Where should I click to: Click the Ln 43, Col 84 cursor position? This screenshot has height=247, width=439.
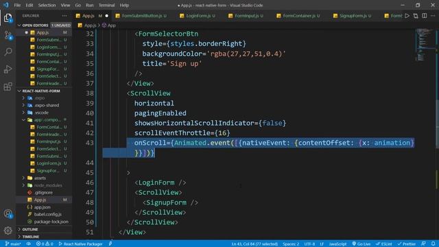(254, 244)
